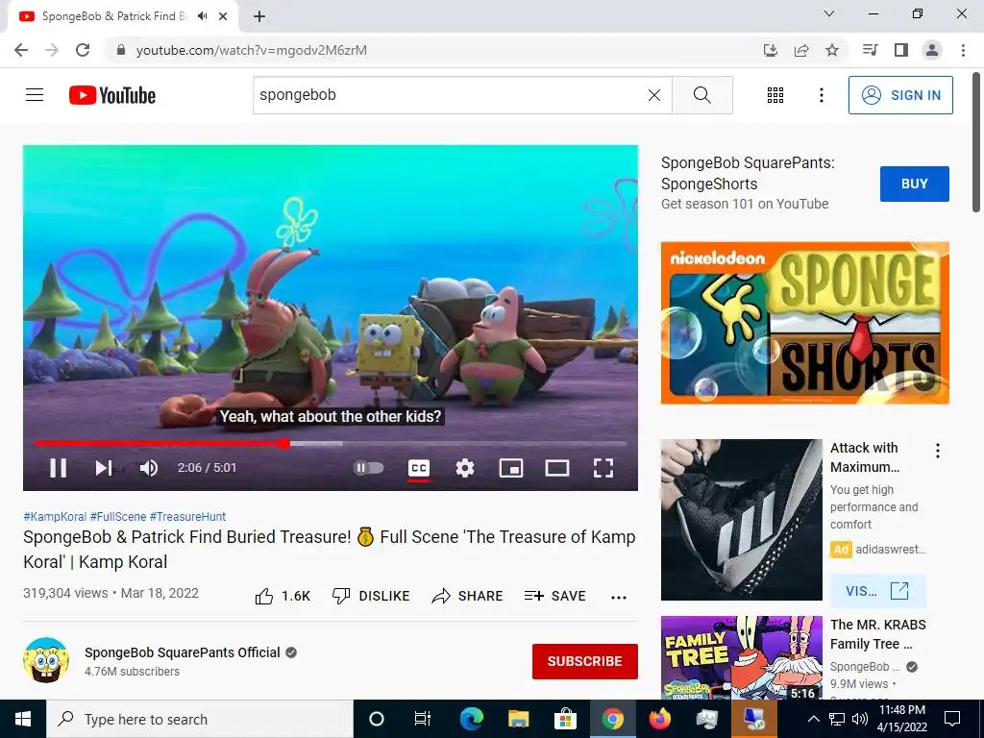The height and width of the screenshot is (738, 984).
Task: Seek on the red video progress bar
Action: (x=331, y=444)
